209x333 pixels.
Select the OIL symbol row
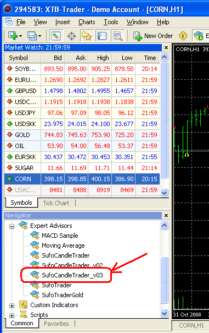click(82, 146)
